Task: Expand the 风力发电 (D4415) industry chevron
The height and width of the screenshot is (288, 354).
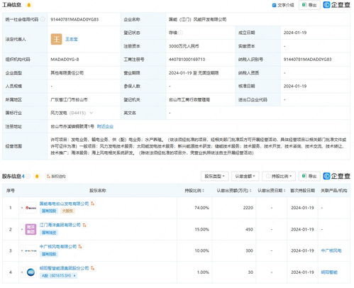Action: (x=92, y=113)
